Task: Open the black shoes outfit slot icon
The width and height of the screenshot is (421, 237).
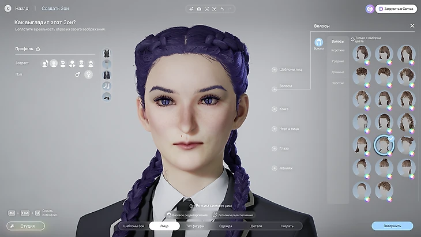Action: point(107,97)
